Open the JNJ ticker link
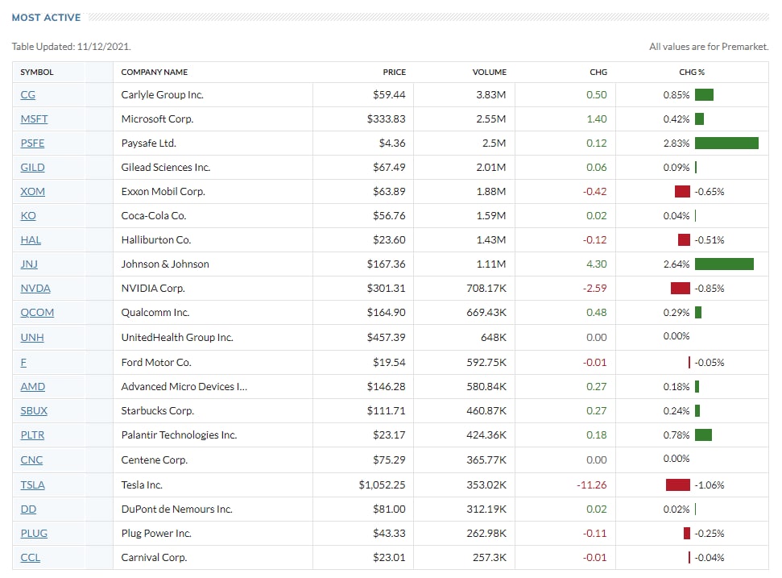Viewport: 782px width, 578px height. (x=29, y=264)
